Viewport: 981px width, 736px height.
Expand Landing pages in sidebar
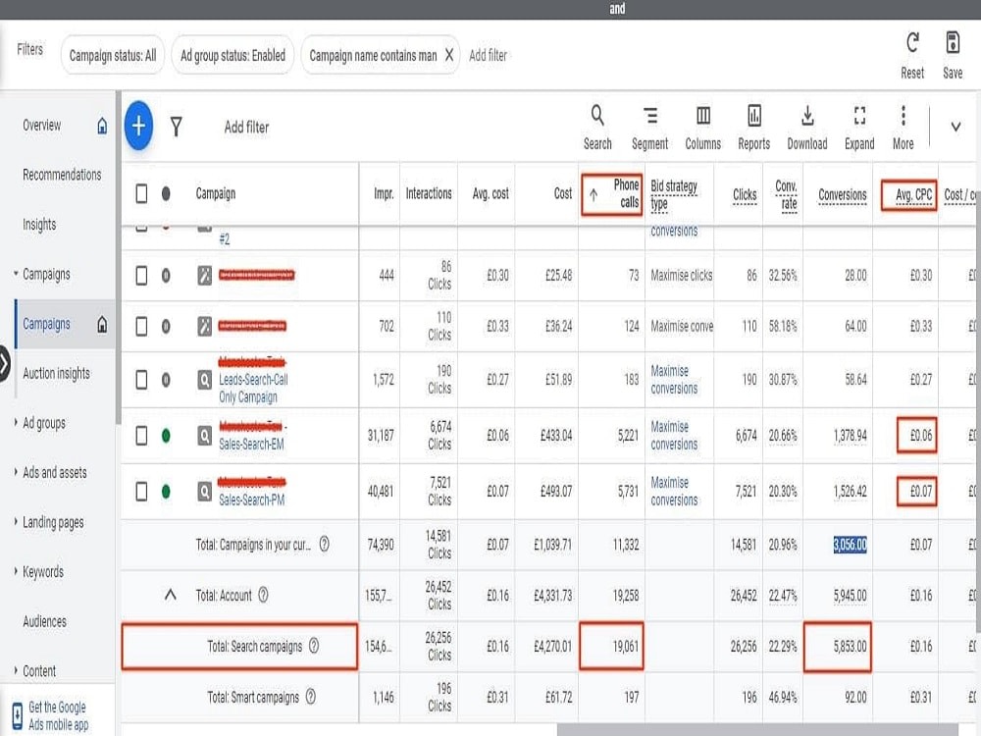pos(16,521)
